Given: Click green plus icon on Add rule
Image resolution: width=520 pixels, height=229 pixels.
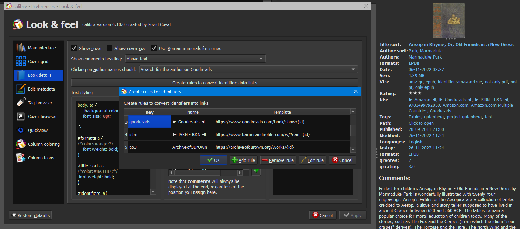Looking at the screenshot, I should 234,160.
